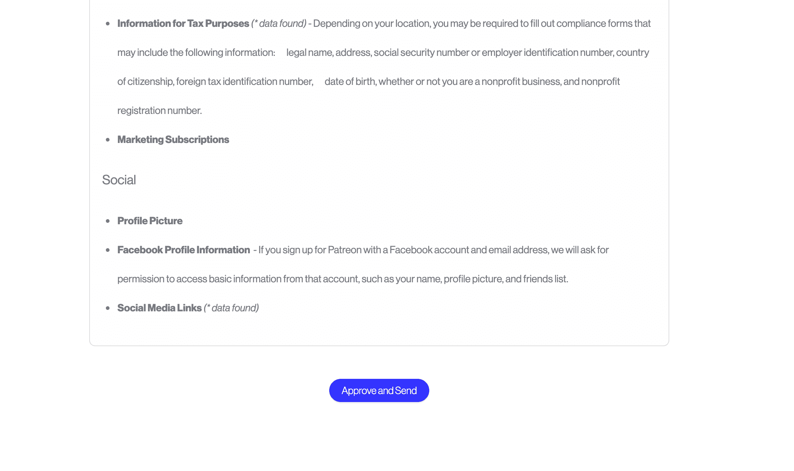794x471 pixels.
Task: Select the Social Media Links label
Action: coord(159,308)
